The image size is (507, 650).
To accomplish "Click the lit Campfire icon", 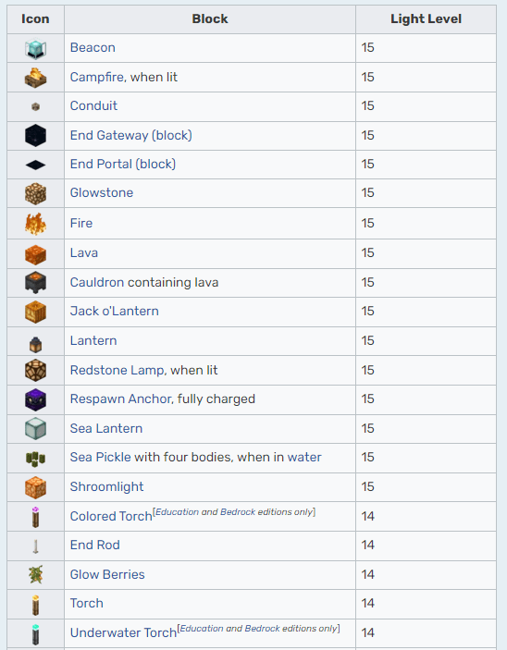I will pyautogui.click(x=35, y=78).
